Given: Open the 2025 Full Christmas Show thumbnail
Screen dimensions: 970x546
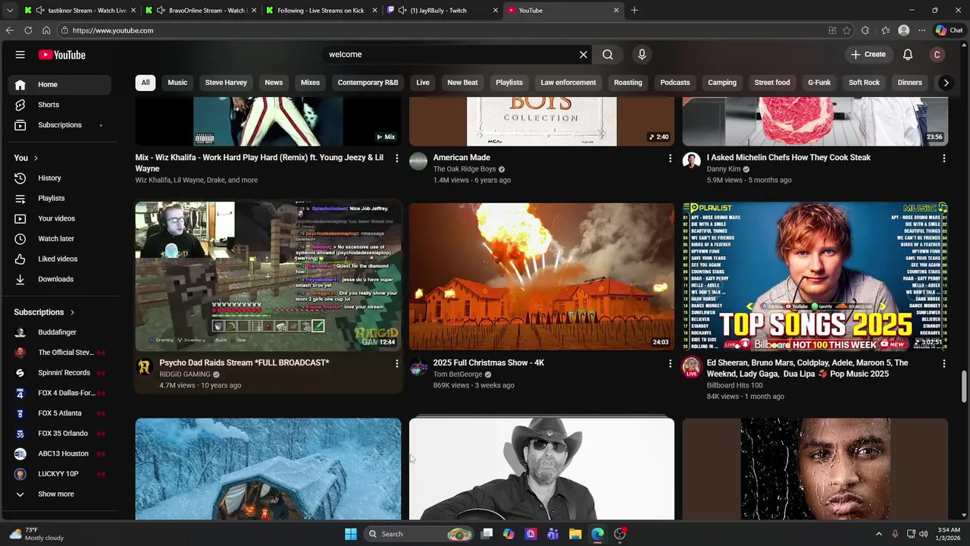Looking at the screenshot, I should point(542,276).
